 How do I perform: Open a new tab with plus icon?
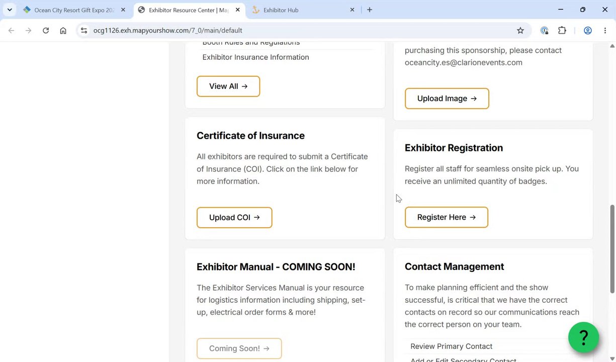[x=370, y=10]
